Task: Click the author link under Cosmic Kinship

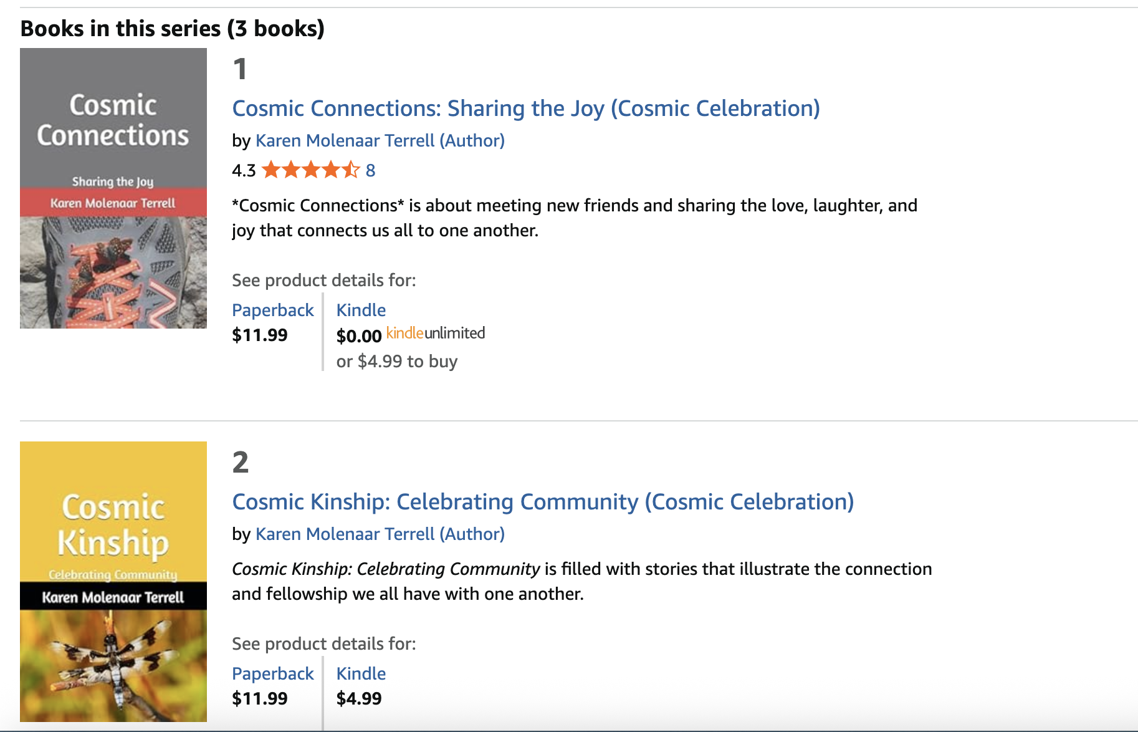Action: pos(380,534)
